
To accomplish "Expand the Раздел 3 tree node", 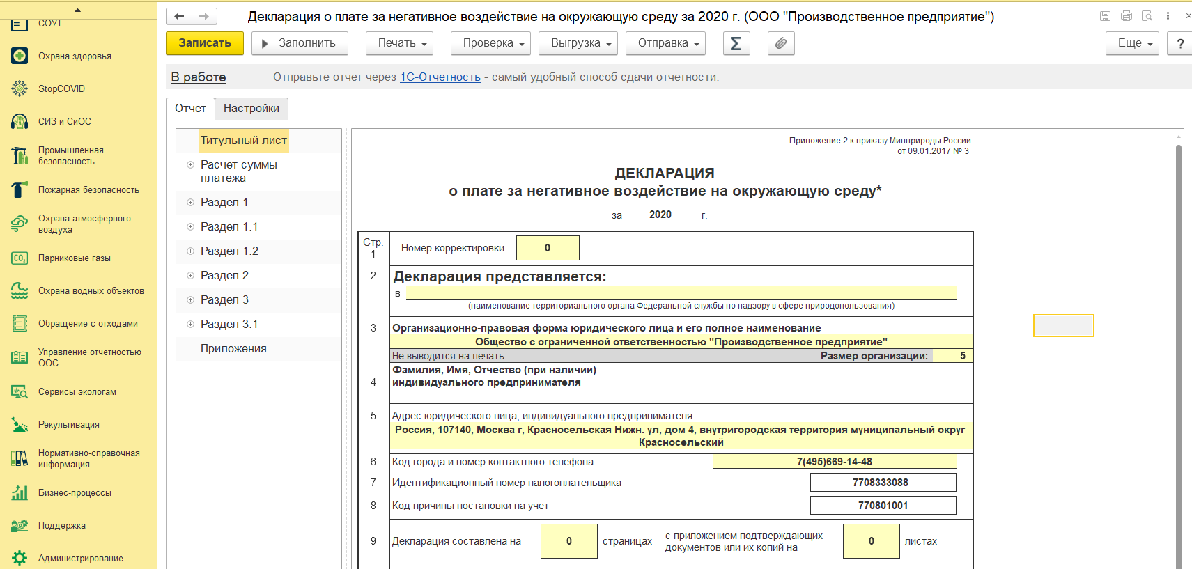I will coord(190,300).
